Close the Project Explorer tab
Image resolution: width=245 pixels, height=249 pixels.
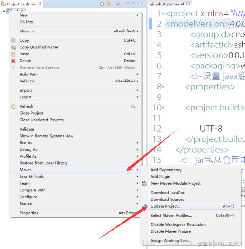tap(39, 4)
